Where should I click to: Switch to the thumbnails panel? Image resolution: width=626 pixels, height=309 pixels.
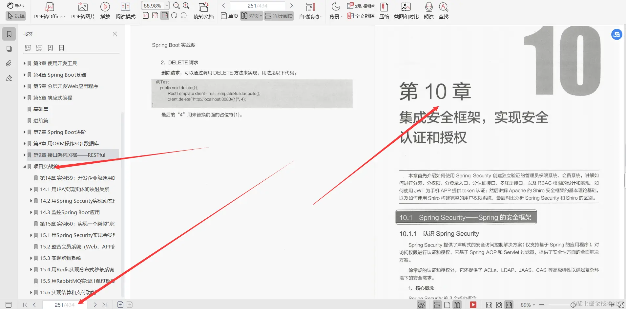coord(9,48)
